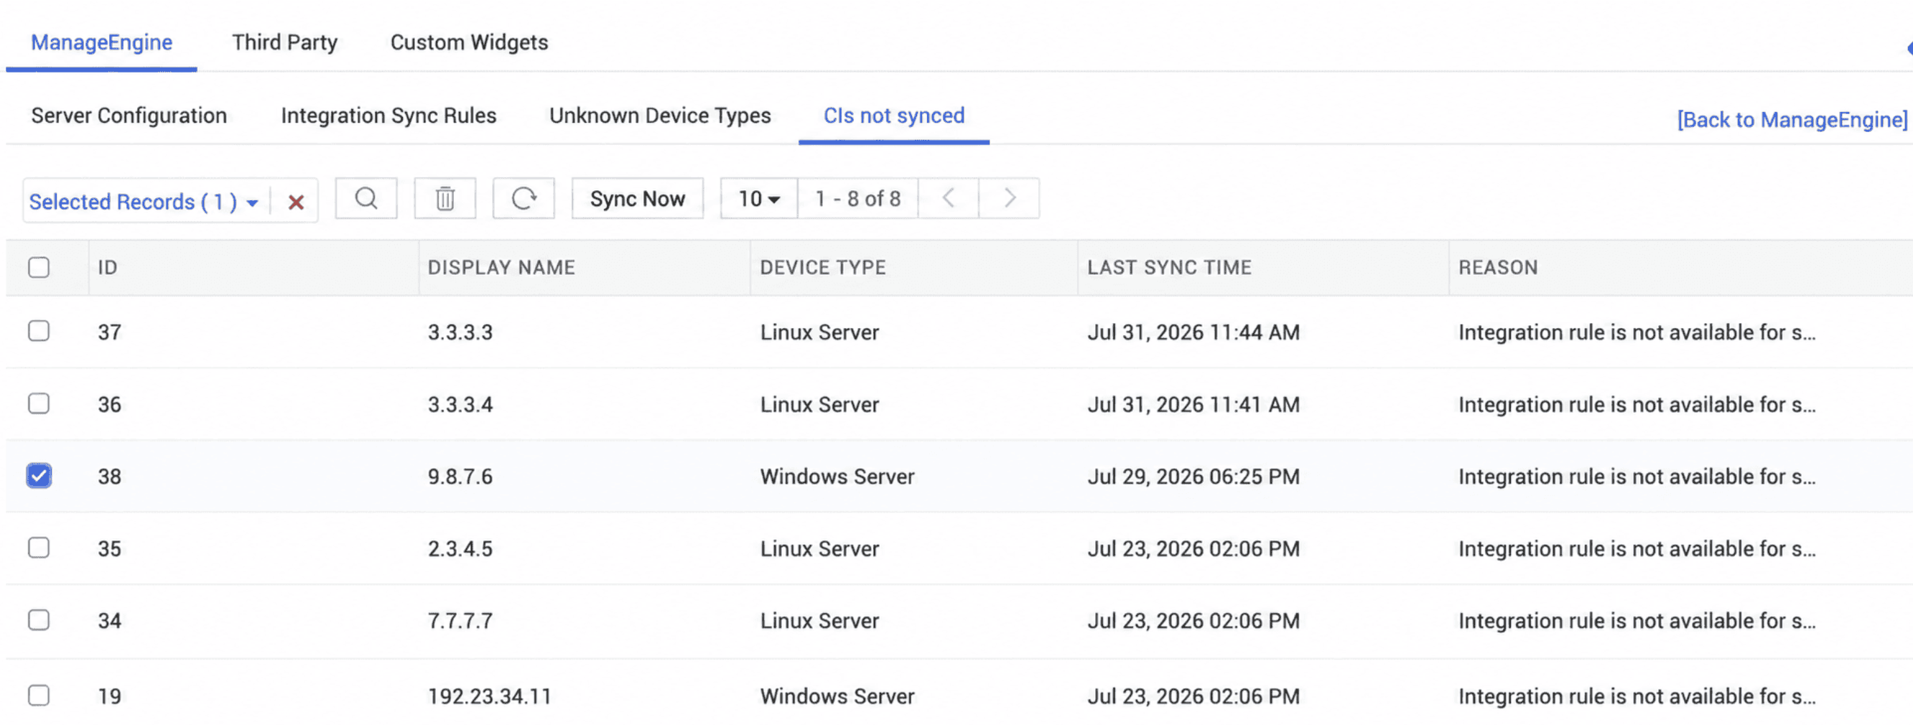Click reason text in row 37

[x=1637, y=332]
